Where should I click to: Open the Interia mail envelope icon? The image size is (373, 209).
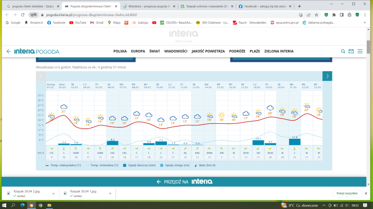[351, 52]
